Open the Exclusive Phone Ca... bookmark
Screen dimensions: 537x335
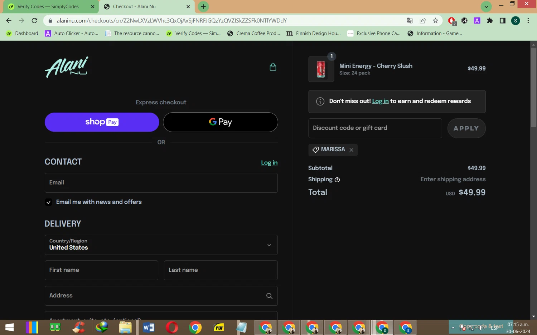pyautogui.click(x=374, y=33)
